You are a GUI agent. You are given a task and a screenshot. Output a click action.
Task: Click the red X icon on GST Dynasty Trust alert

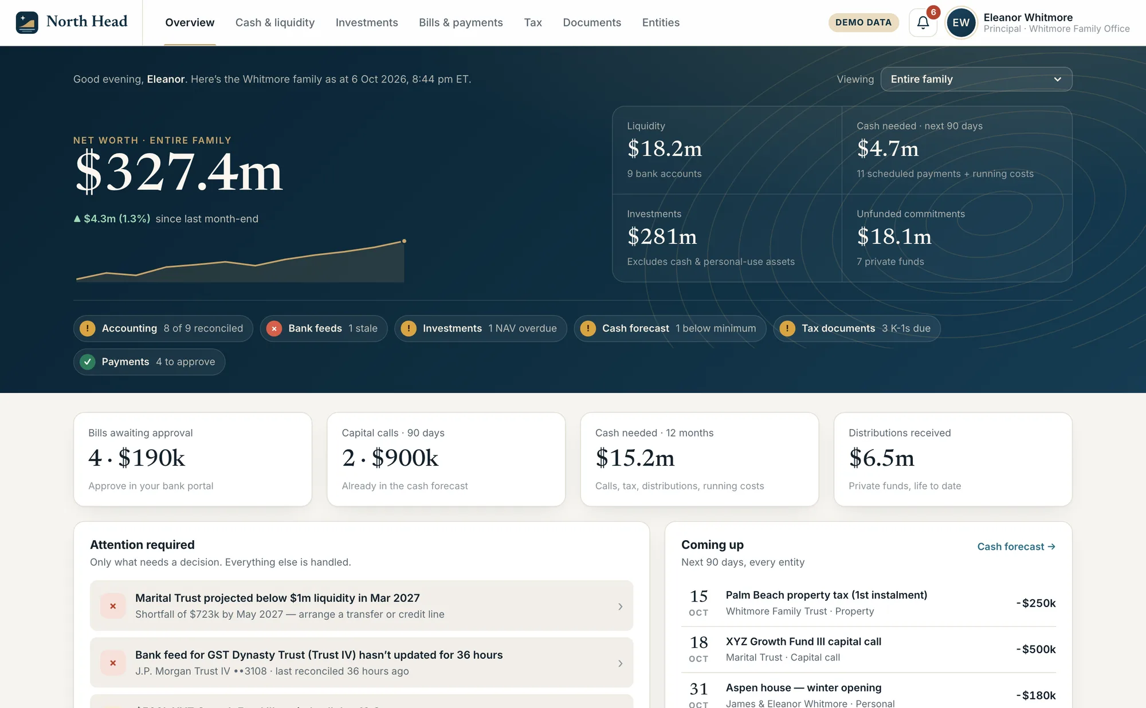click(x=113, y=663)
